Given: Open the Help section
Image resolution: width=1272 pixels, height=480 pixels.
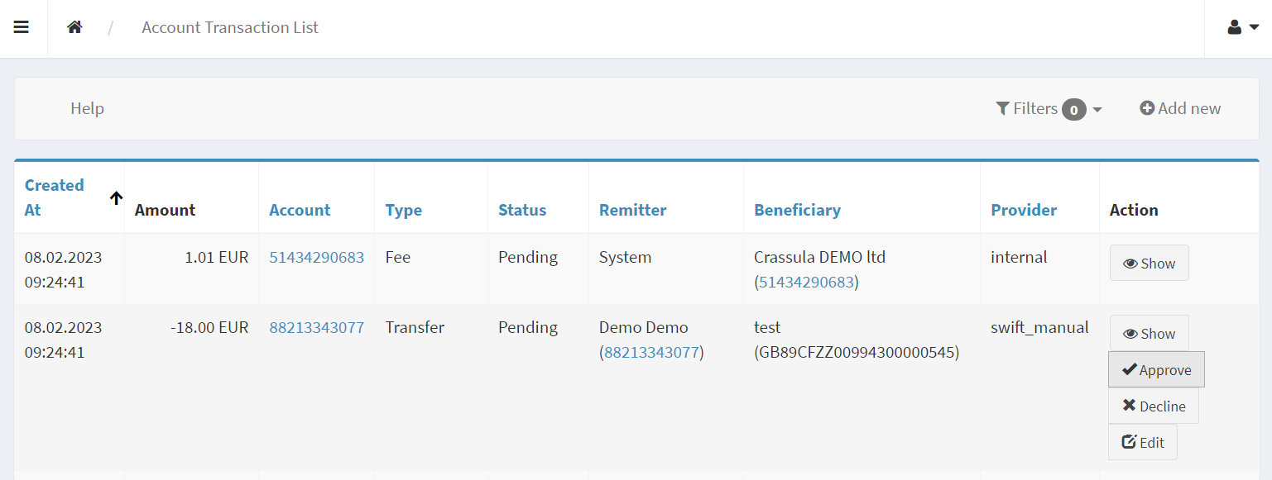Looking at the screenshot, I should [x=87, y=108].
